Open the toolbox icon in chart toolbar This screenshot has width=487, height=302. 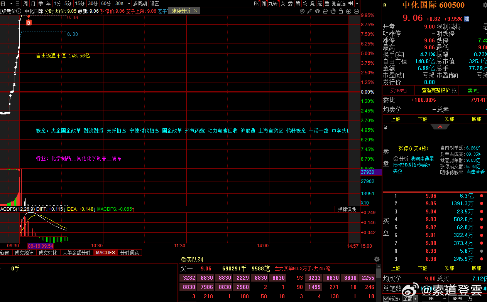pos(325,11)
